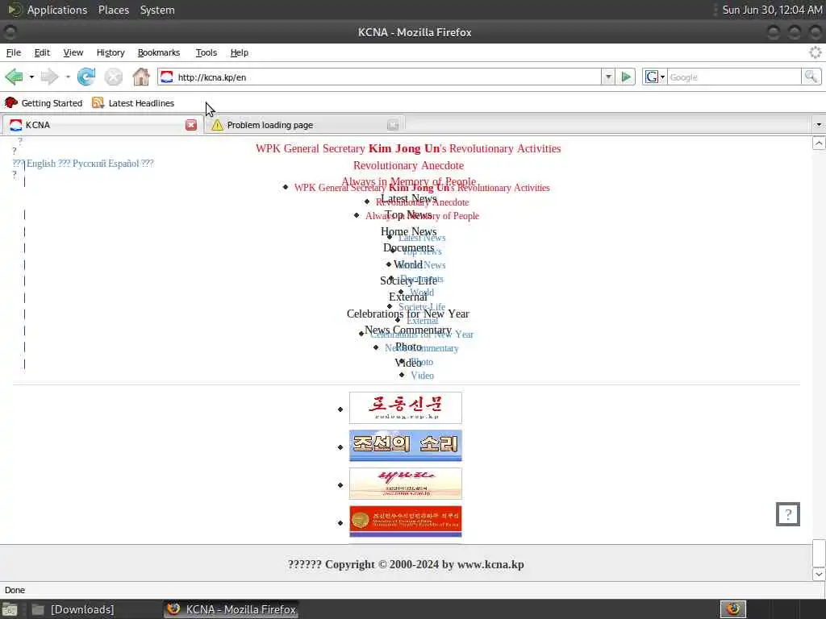Switch to Problem loading page tab
826x619 pixels.
click(x=304, y=125)
